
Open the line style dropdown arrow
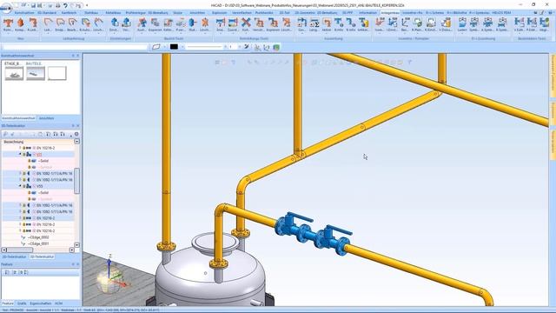[225, 47]
